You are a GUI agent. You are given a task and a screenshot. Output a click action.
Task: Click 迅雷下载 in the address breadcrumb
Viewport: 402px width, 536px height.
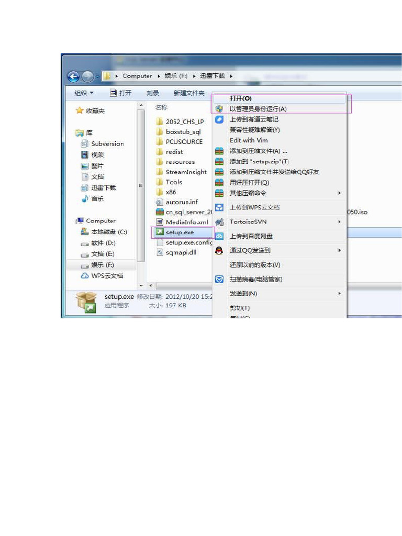tap(213, 76)
